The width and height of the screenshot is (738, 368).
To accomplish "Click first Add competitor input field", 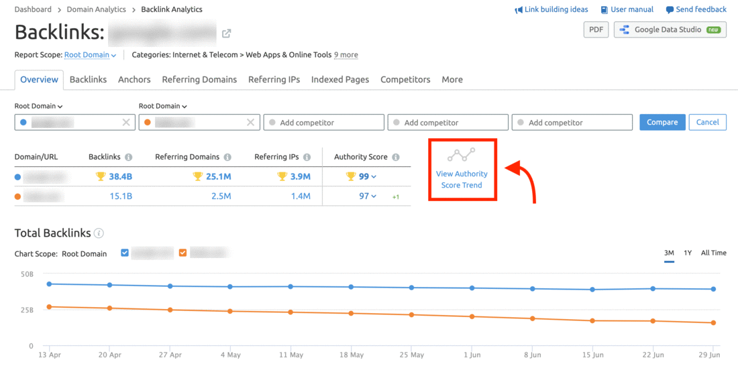I will pos(324,122).
